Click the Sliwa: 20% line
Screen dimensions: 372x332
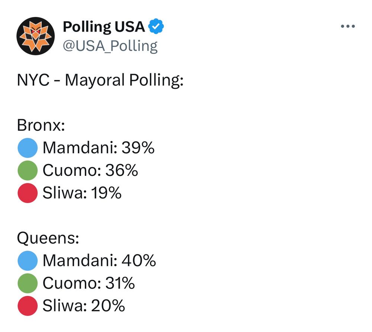(x=84, y=306)
